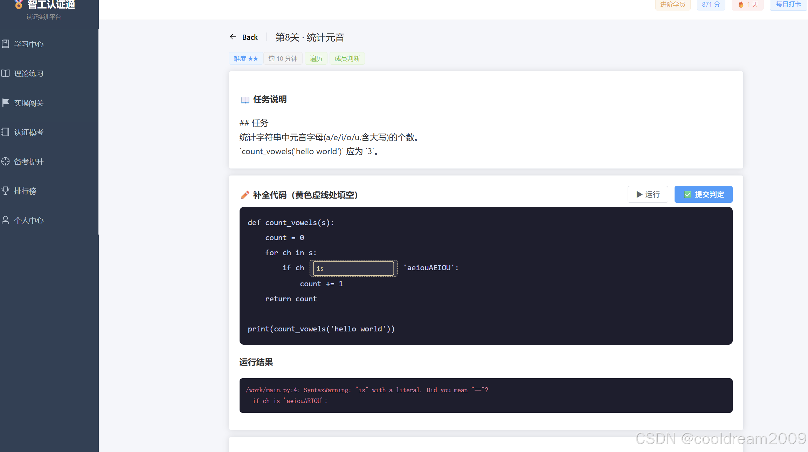The height and width of the screenshot is (452, 808).
Task: Click the 'aeiouAEIOU': string in code
Action: tap(431, 268)
